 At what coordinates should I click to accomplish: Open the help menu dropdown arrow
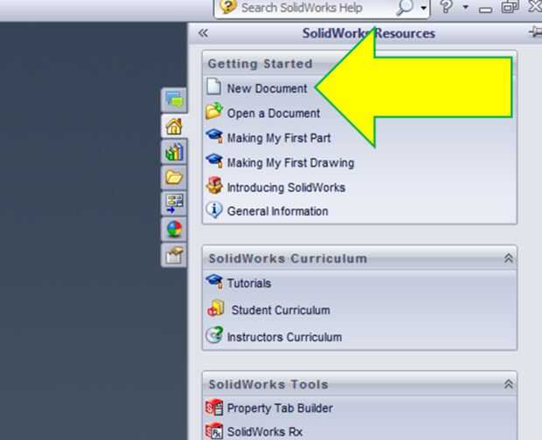pyautogui.click(x=466, y=7)
